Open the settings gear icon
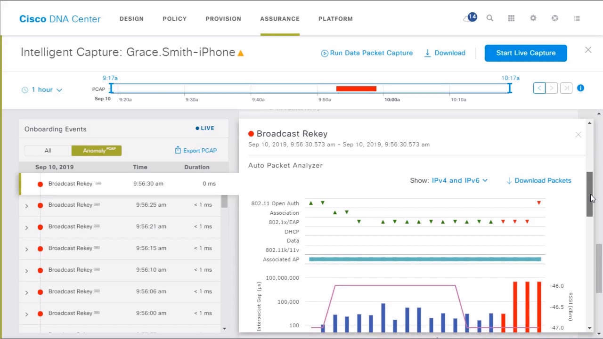Viewport: 603px width, 339px height. click(533, 18)
